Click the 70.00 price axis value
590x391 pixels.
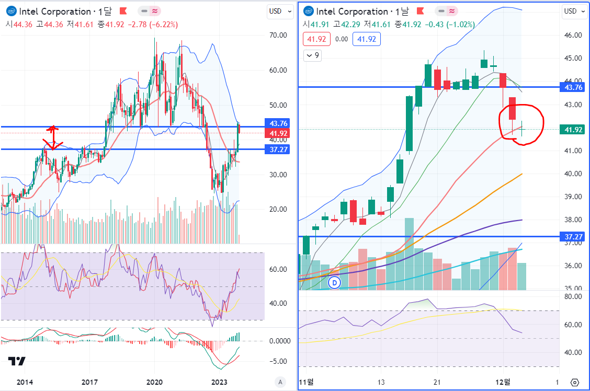(x=278, y=36)
